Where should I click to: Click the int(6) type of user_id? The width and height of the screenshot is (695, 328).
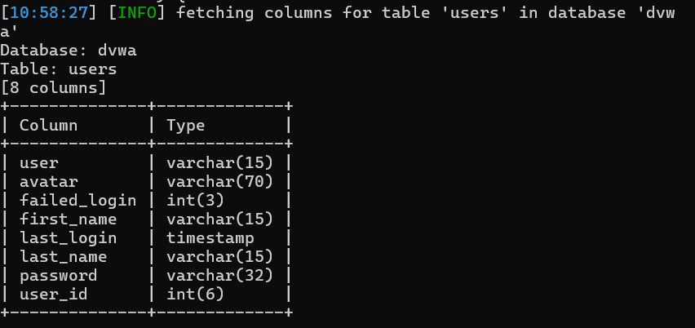tap(195, 295)
